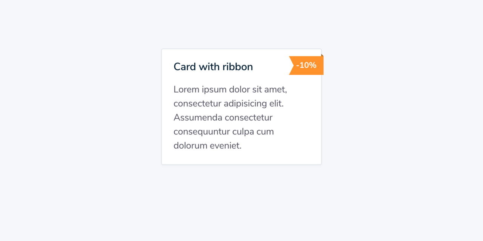Click the word "cum" in the paragraph

[265, 132]
